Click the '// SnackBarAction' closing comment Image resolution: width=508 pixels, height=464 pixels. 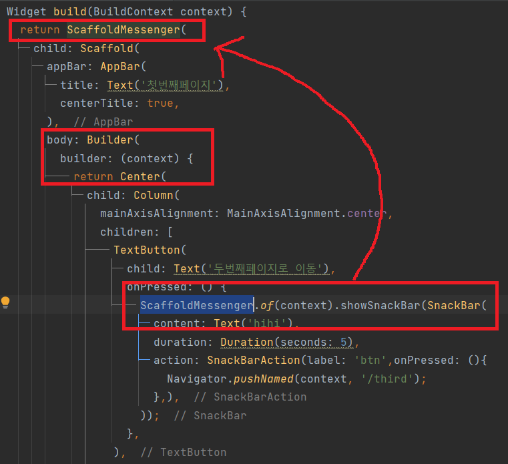(x=250, y=397)
